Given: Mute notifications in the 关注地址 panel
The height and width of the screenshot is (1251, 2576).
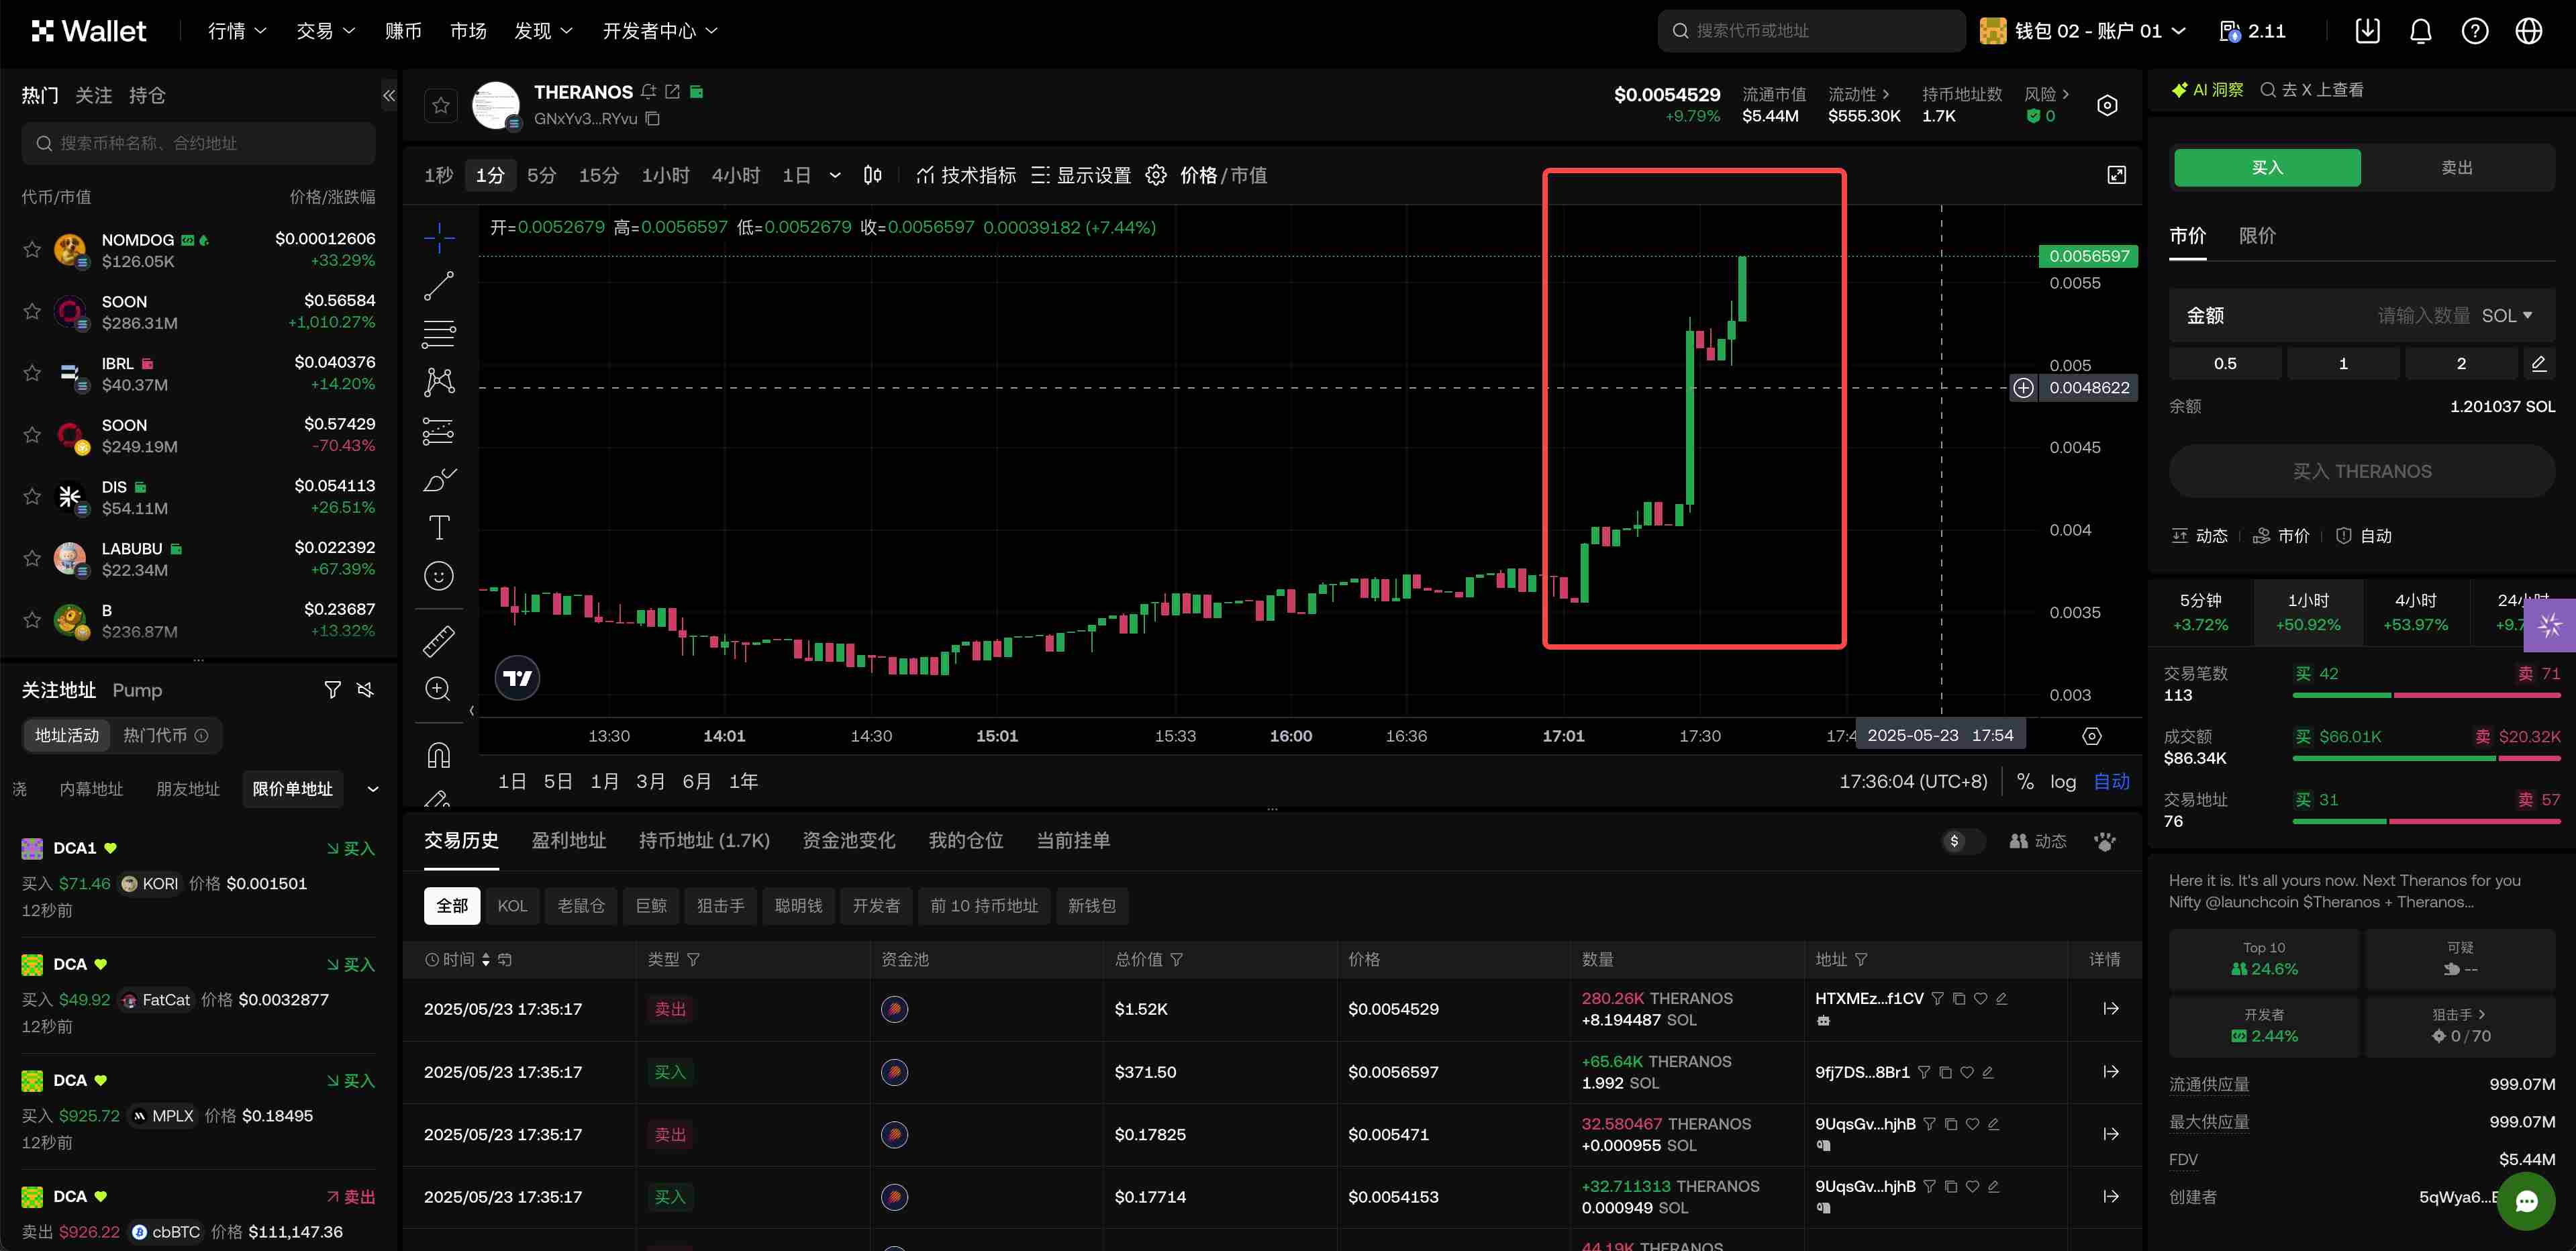Looking at the screenshot, I should point(366,689).
